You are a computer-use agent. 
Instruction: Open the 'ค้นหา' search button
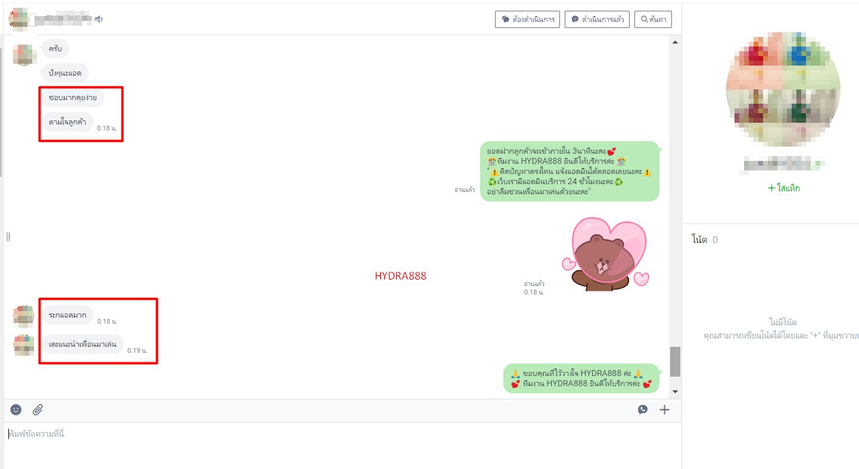pyautogui.click(x=653, y=19)
